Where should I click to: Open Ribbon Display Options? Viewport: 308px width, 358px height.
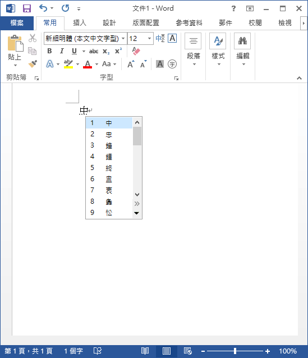click(250, 8)
